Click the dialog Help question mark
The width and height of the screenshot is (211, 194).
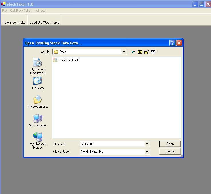tap(172, 43)
